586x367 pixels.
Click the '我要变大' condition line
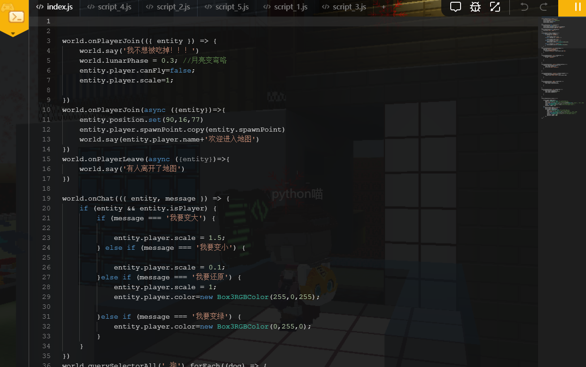pyautogui.click(x=156, y=218)
